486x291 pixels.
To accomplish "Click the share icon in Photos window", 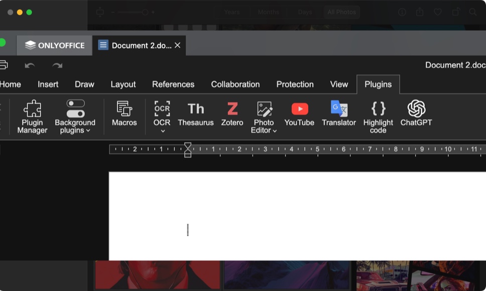I will 420,12.
